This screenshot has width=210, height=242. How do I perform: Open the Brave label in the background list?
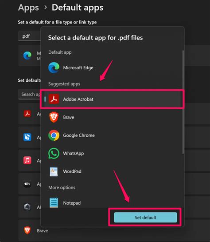coord(43,231)
